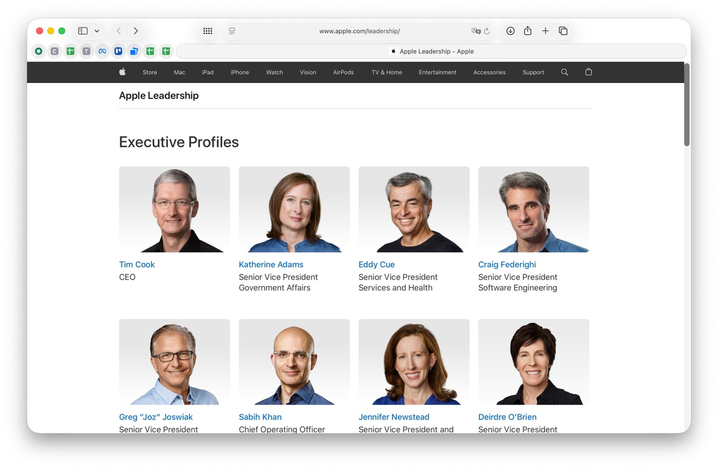This screenshot has width=718, height=469.
Task: Click the Services and Health title text
Action: pos(395,288)
